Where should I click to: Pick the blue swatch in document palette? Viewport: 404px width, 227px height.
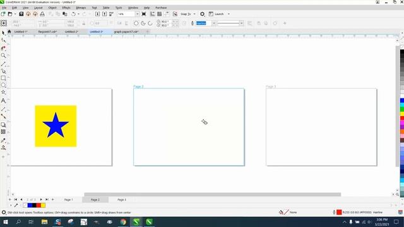pyautogui.click(x=30, y=206)
